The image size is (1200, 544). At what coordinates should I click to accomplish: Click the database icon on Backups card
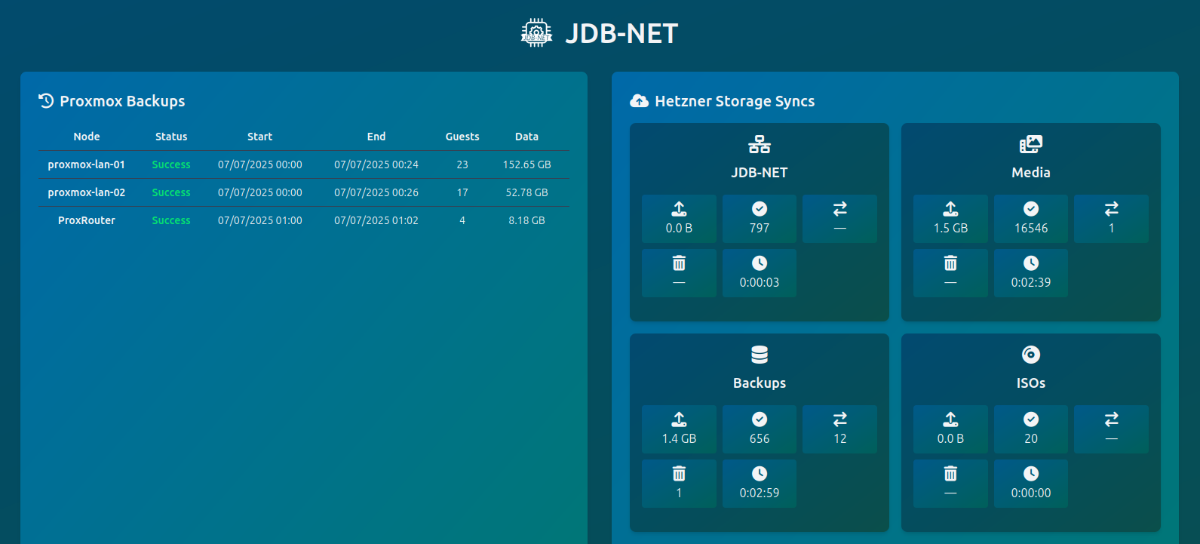click(760, 355)
